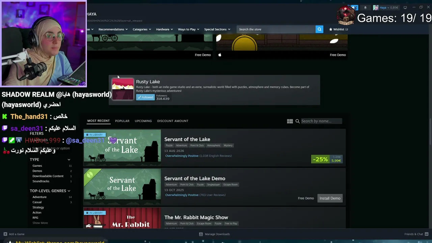The width and height of the screenshot is (432, 243).
Task: Filter by type Games
Action: click(x=37, y=166)
